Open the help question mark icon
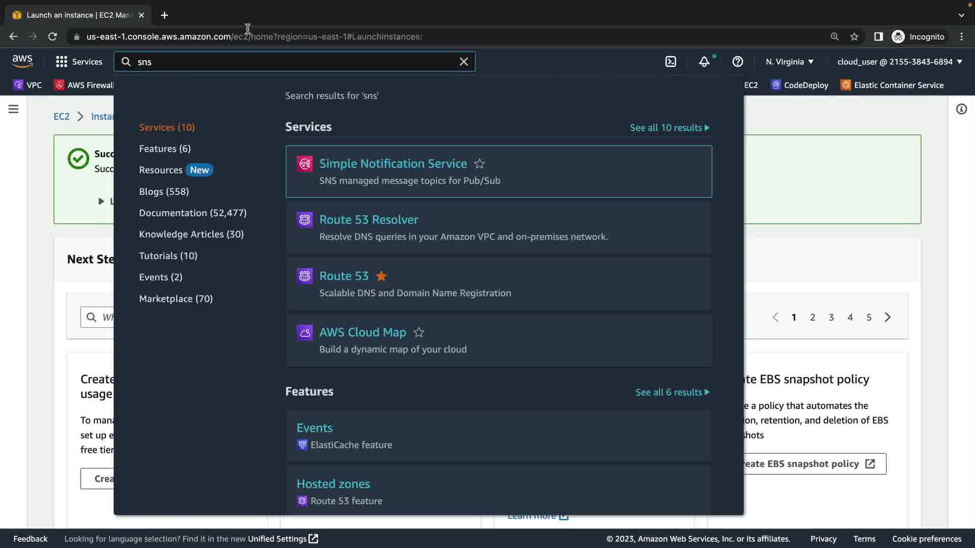 tap(737, 61)
